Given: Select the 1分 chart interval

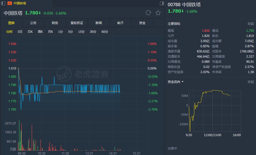Looking at the screenshot, I should [x=60, y=32].
